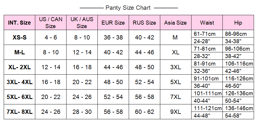
Task: Select the 9XL Asia size cell
Action: click(175, 112)
